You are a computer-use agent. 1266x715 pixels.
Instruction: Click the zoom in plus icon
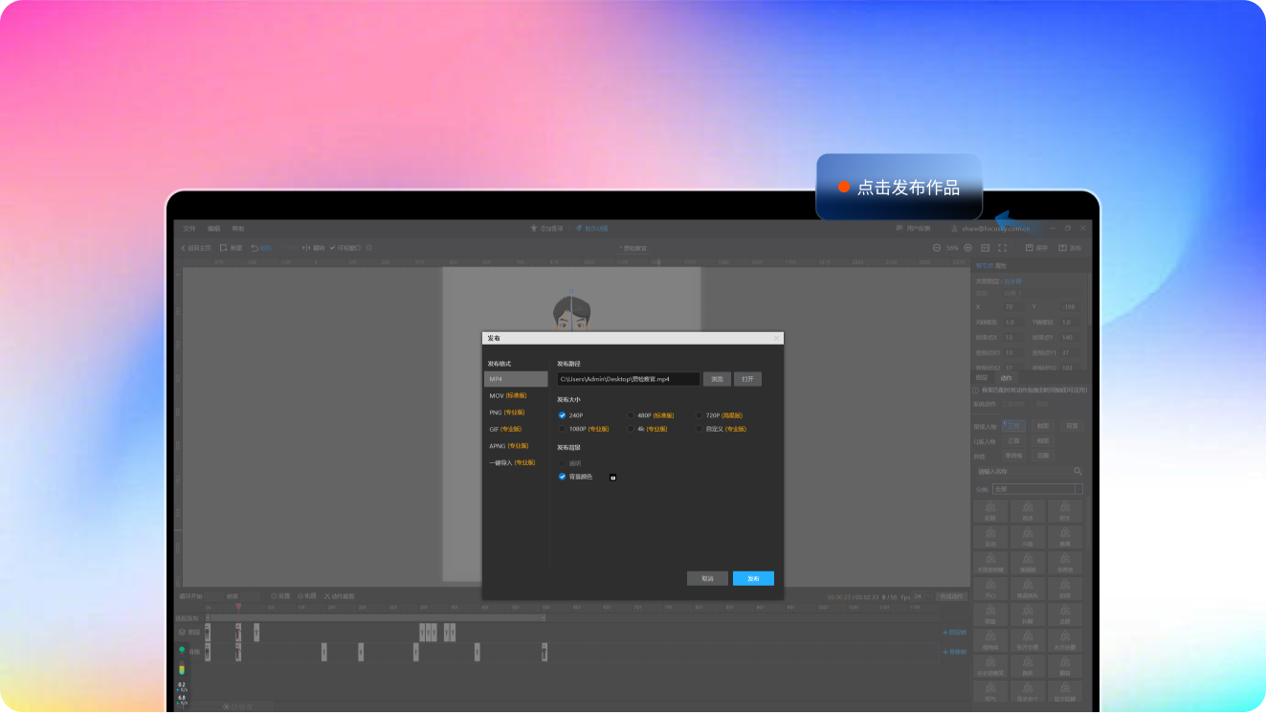(967, 248)
